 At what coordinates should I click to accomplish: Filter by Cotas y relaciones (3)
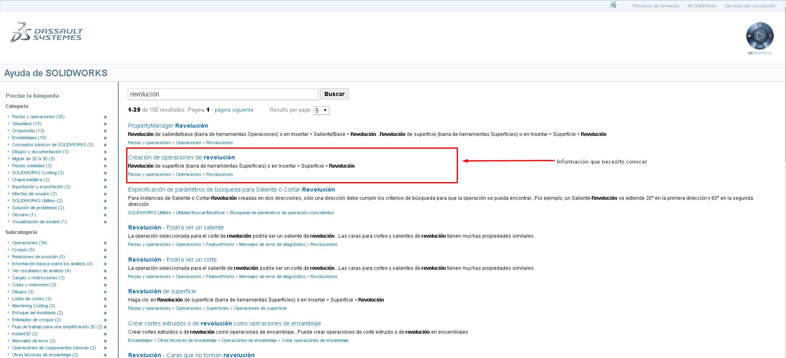pos(34,285)
